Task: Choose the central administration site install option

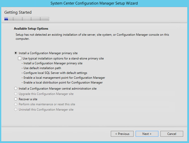Action: (16, 89)
